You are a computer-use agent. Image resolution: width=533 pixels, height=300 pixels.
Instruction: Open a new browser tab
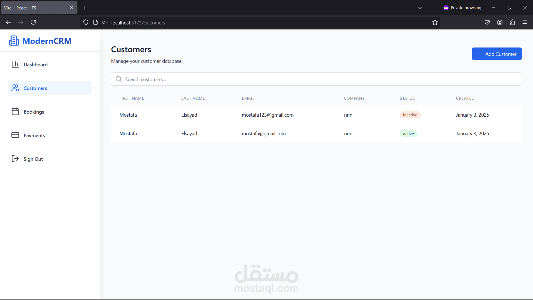point(85,8)
